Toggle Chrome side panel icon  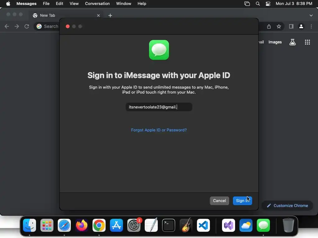291,26
